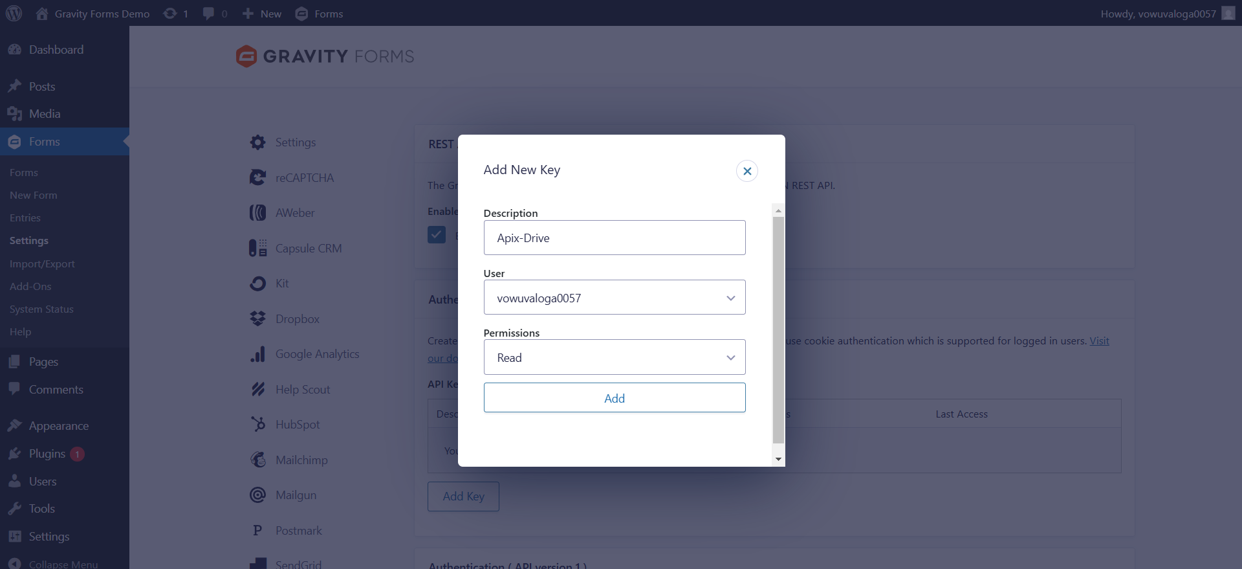Open Import/Export submenu item
The height and width of the screenshot is (569, 1242).
(x=42, y=264)
